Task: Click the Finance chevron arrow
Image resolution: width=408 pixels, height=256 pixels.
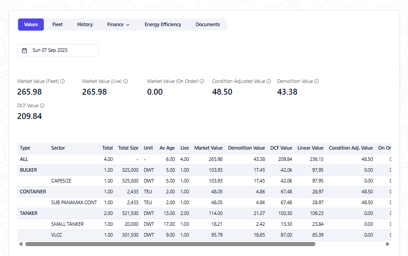Action: click(128, 25)
